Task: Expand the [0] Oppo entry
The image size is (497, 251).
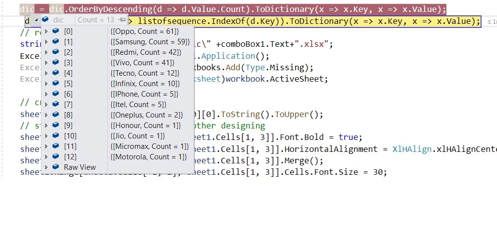Action: coord(46,31)
